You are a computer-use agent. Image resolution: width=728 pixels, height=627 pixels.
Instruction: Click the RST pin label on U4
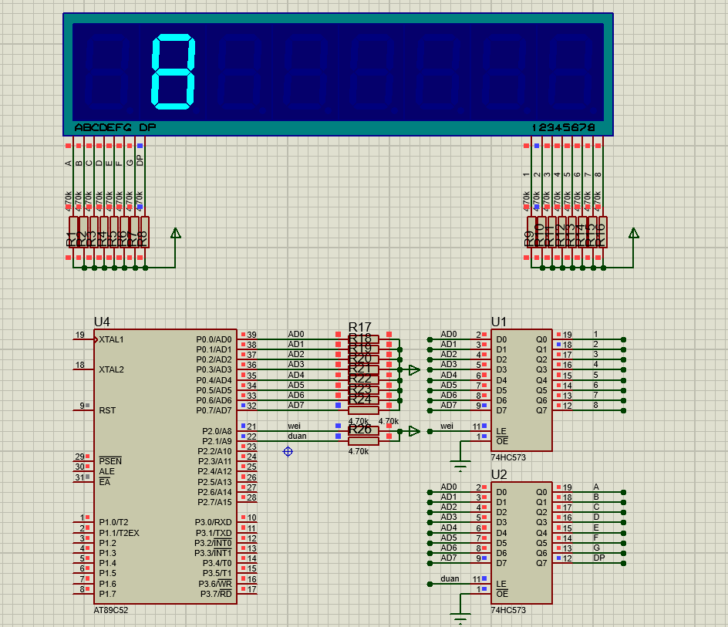[x=107, y=410]
